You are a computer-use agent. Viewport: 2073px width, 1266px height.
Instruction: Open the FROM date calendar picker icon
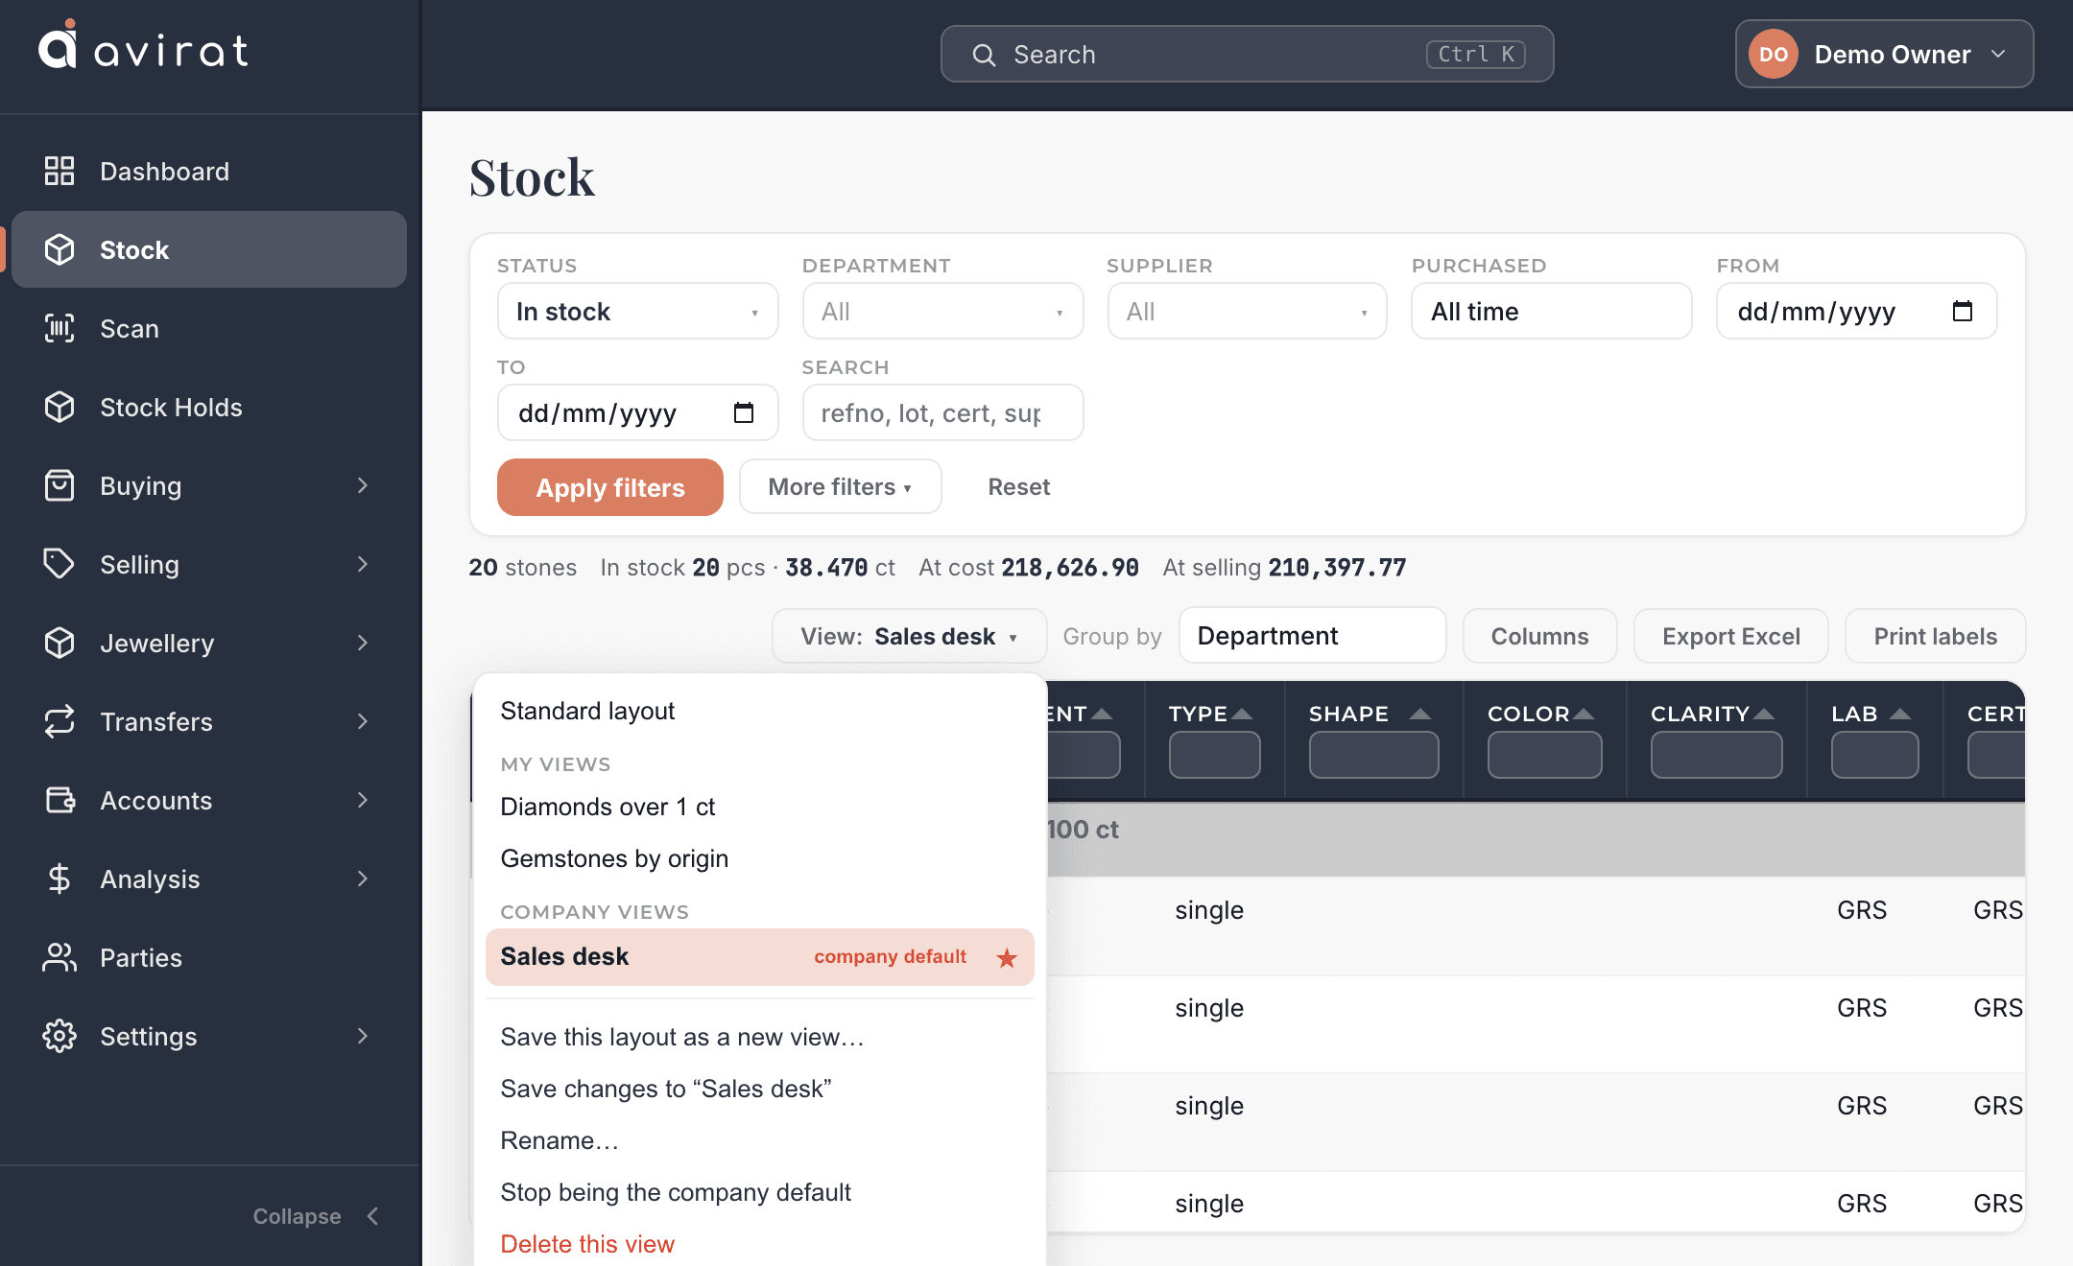click(1963, 311)
